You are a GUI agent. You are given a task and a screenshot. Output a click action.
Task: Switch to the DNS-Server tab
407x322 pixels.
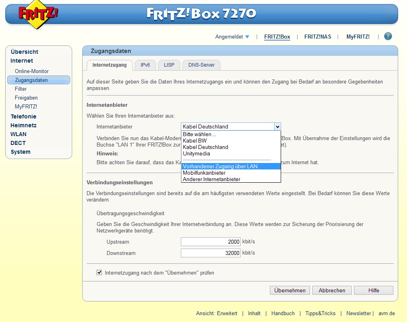(x=201, y=65)
